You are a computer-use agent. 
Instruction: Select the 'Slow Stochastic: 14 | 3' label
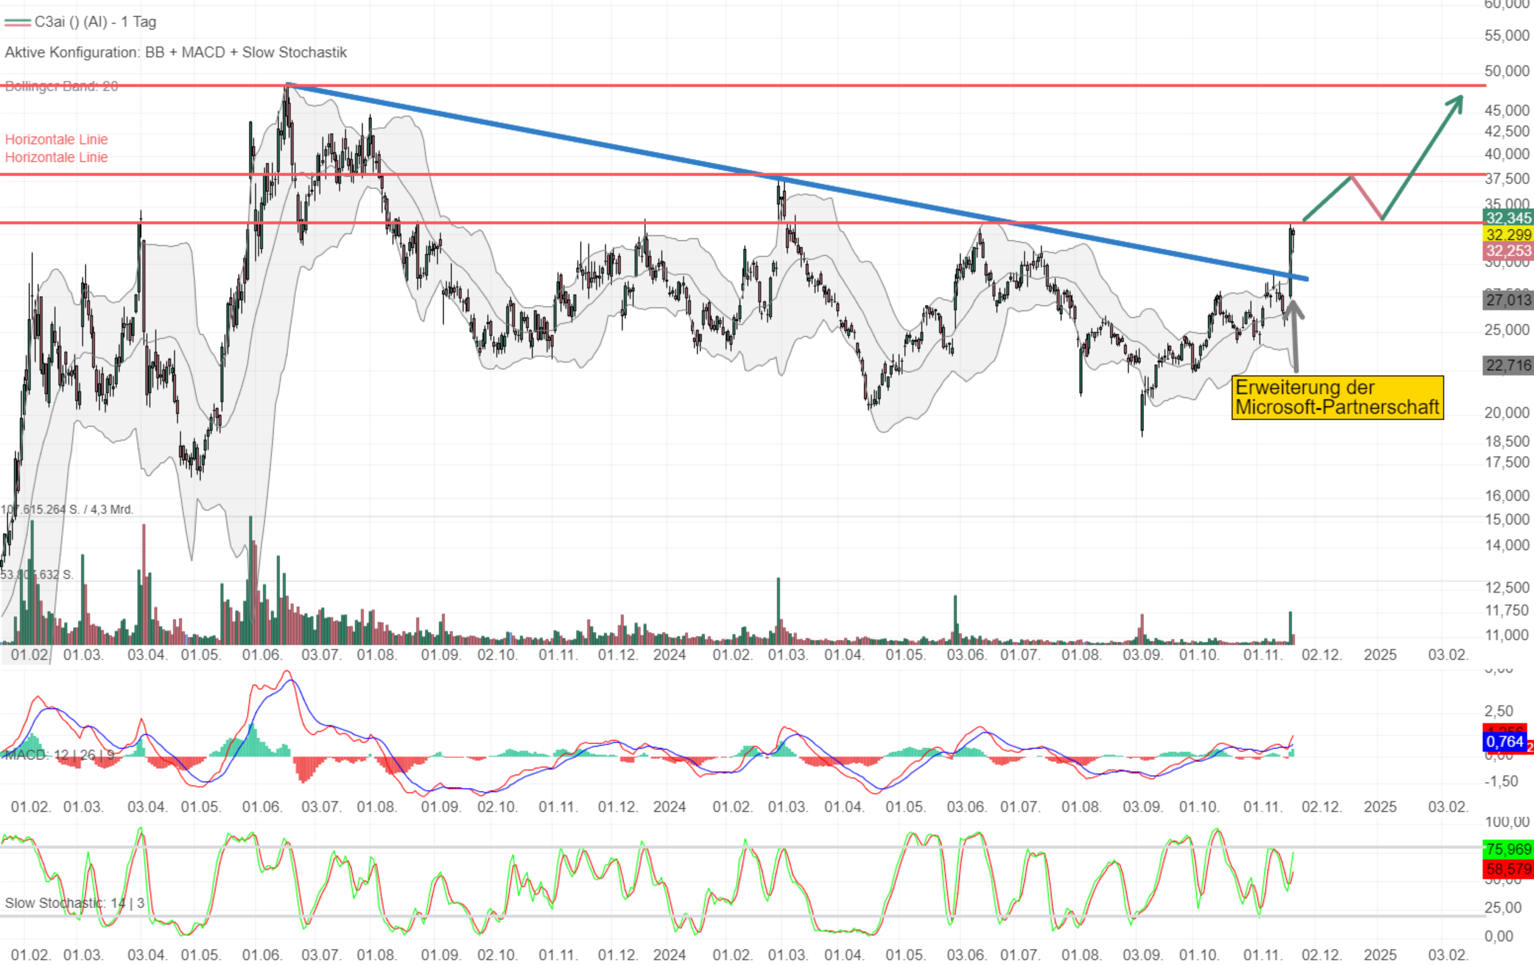pyautogui.click(x=75, y=903)
